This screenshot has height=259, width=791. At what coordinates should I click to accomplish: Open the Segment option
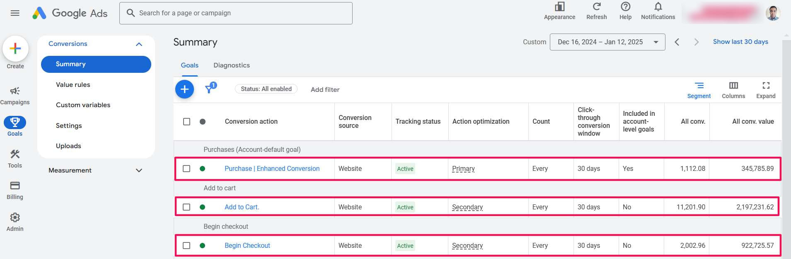point(699,90)
